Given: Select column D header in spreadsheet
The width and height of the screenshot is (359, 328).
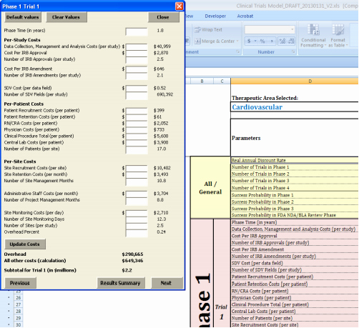Looking at the screenshot, I should pyautogui.click(x=295, y=81).
